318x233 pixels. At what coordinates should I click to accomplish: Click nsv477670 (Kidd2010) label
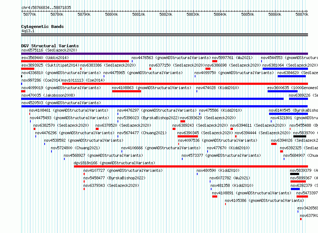pyautogui.click(x=228, y=148)
